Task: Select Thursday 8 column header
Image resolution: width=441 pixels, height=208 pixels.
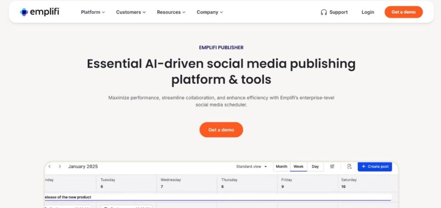Action: [247, 183]
